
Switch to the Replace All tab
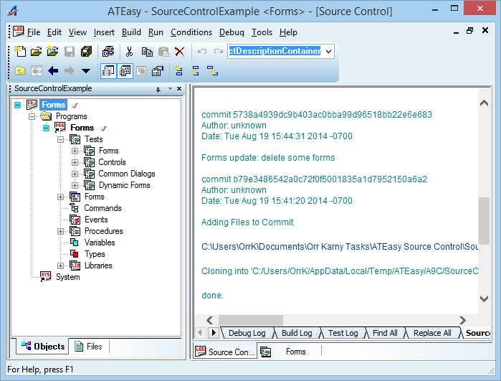point(432,333)
